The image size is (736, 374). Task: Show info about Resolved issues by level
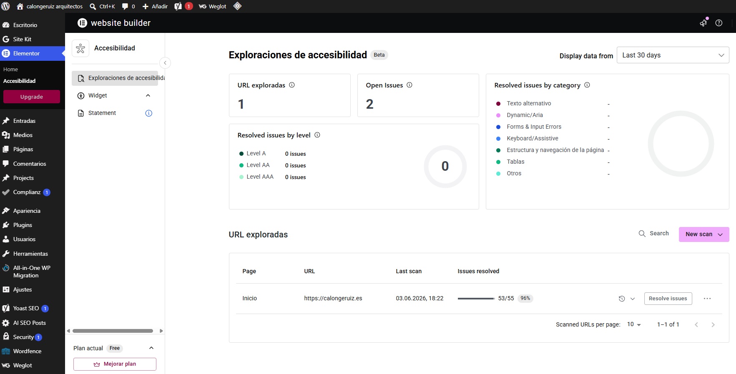[x=317, y=135]
